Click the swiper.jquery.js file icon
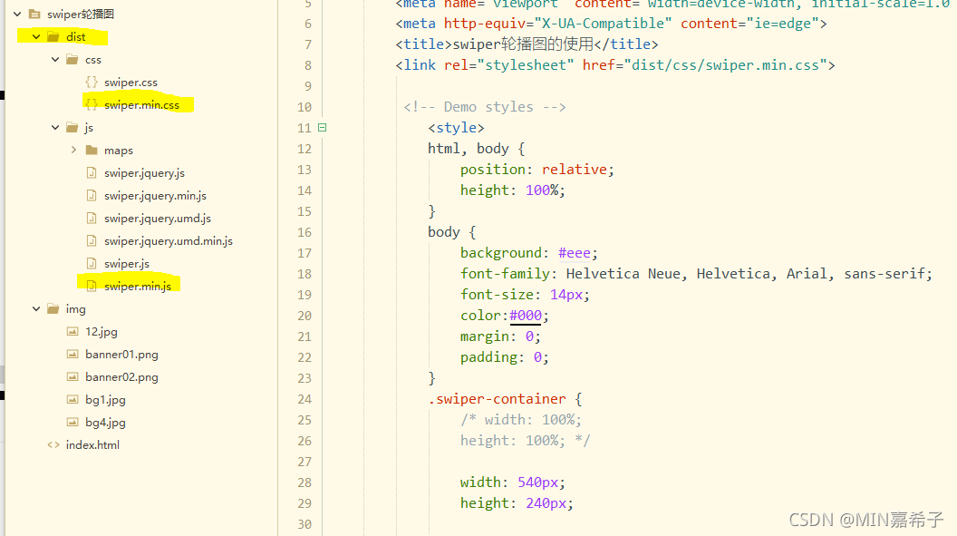The height and width of the screenshot is (536, 957). click(x=92, y=172)
